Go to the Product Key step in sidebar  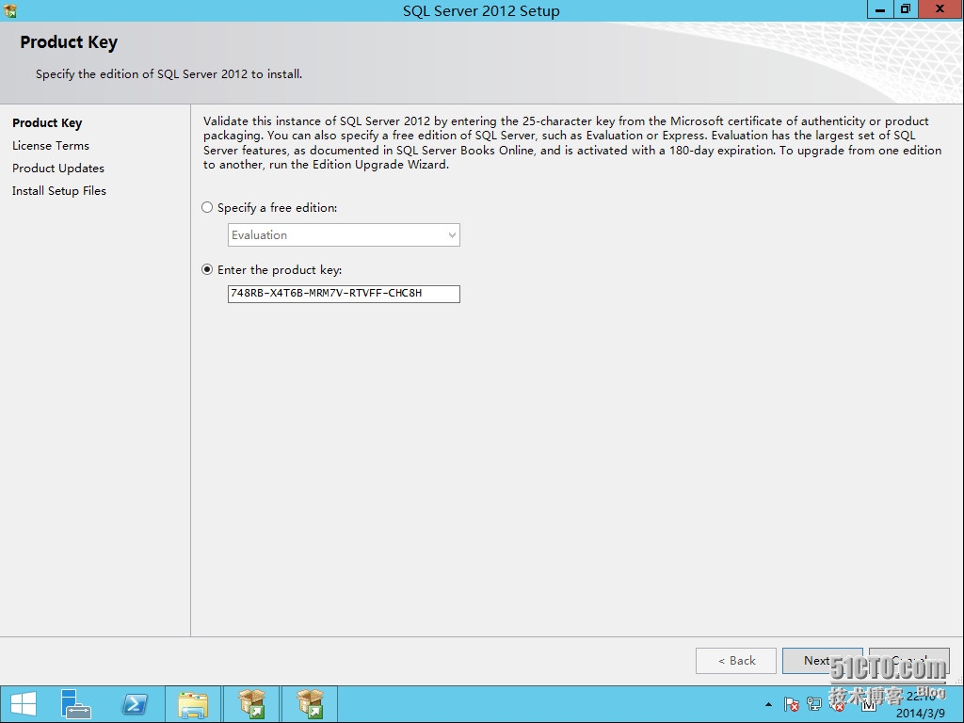[x=47, y=123]
